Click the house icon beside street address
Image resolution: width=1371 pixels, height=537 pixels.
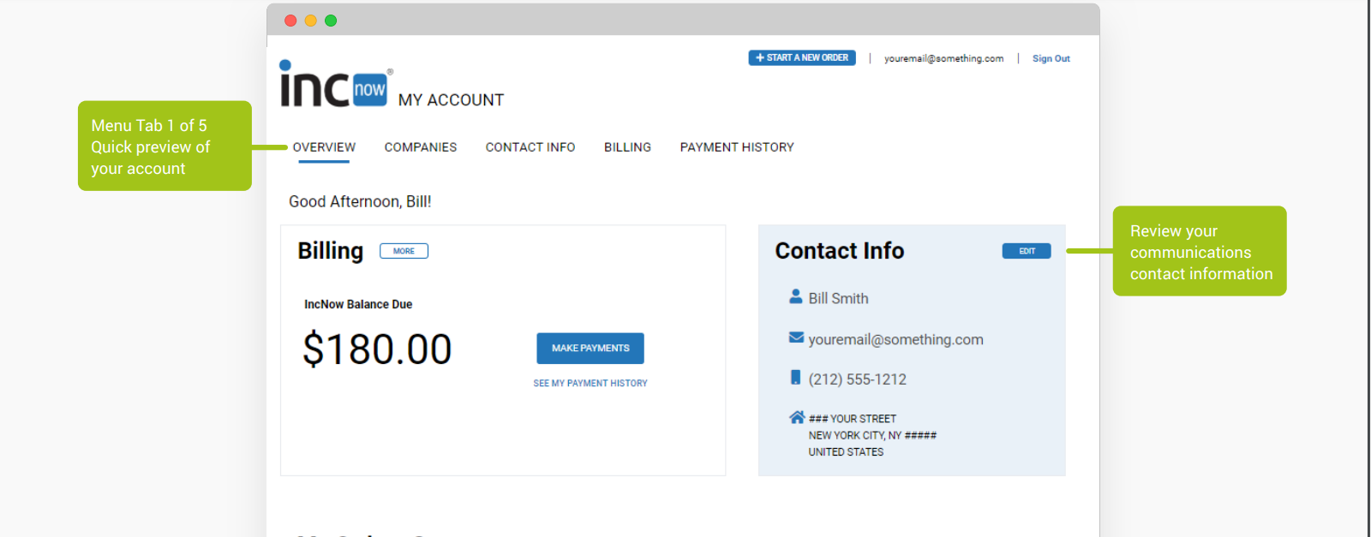tap(797, 417)
